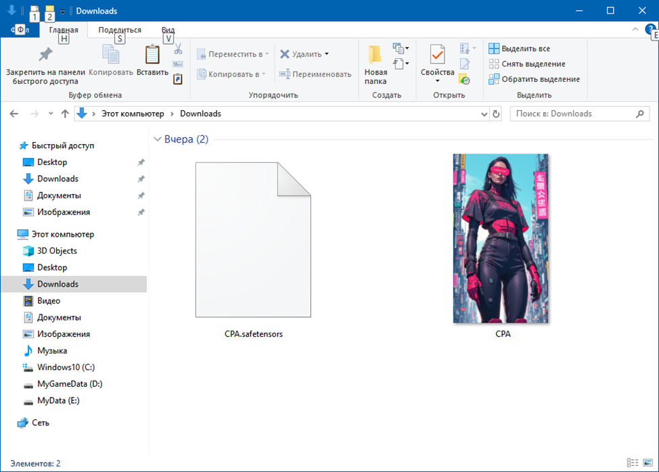Open the Вид ribbon tab
The image size is (659, 472).
point(168,30)
